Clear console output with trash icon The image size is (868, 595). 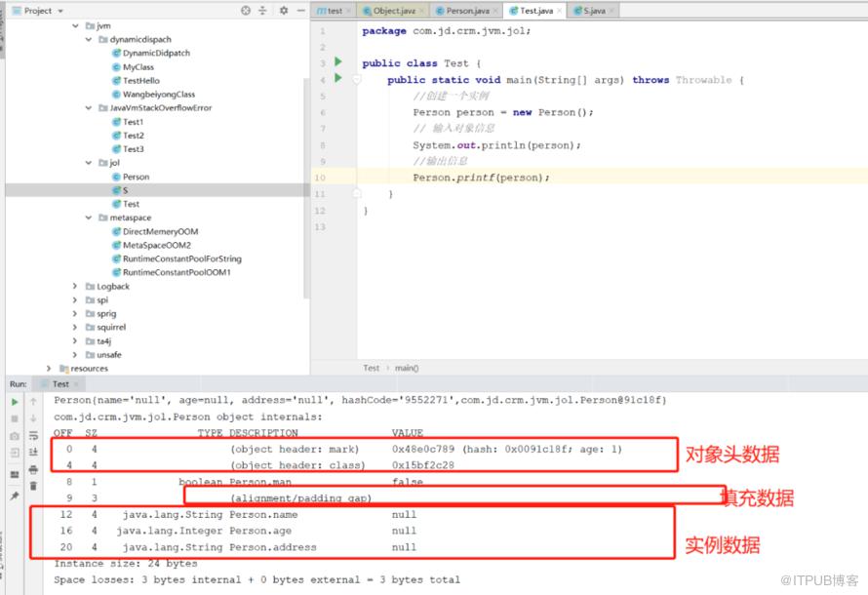pos(33,486)
